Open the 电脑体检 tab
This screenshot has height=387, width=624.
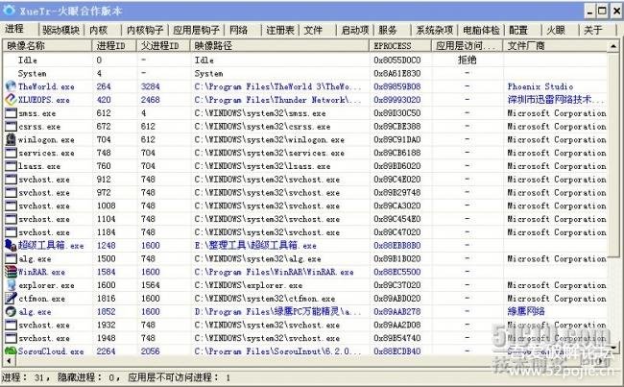click(481, 30)
